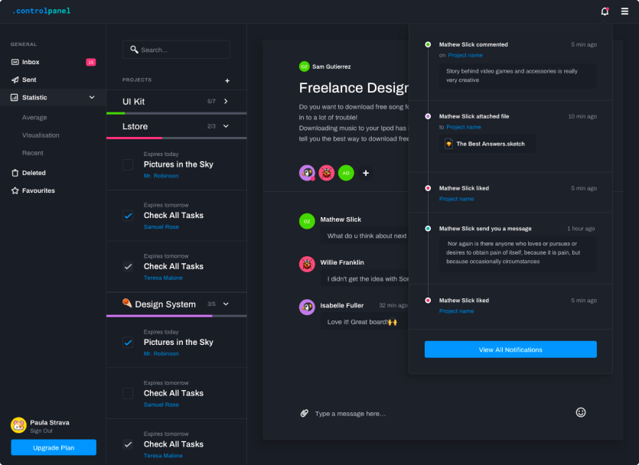Click the notification bell icon

[605, 11]
